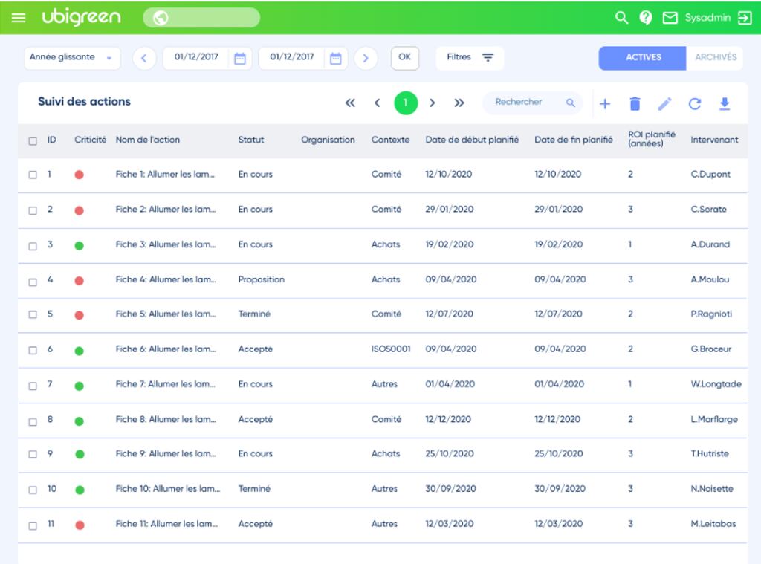Screen dimensions: 761x564
Task: Select page 1 in the pagination
Action: pyautogui.click(x=406, y=103)
